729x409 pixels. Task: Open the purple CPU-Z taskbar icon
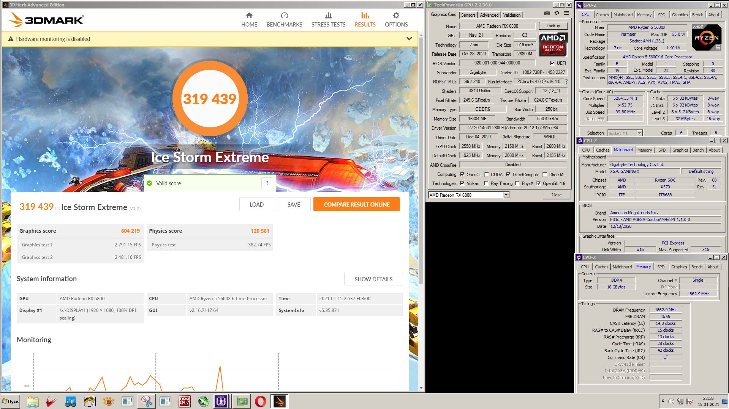tap(221, 401)
